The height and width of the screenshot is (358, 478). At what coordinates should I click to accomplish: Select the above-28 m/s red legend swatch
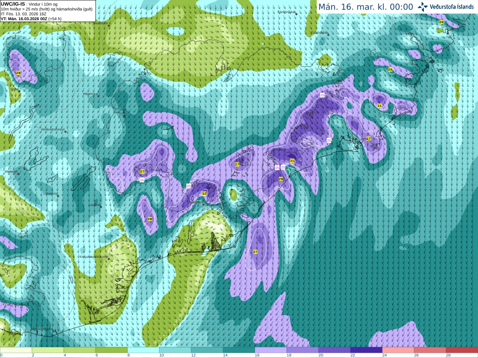pyautogui.click(x=462, y=350)
